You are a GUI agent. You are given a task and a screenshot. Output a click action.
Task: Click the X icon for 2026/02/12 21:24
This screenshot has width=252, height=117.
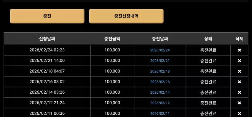240,103
